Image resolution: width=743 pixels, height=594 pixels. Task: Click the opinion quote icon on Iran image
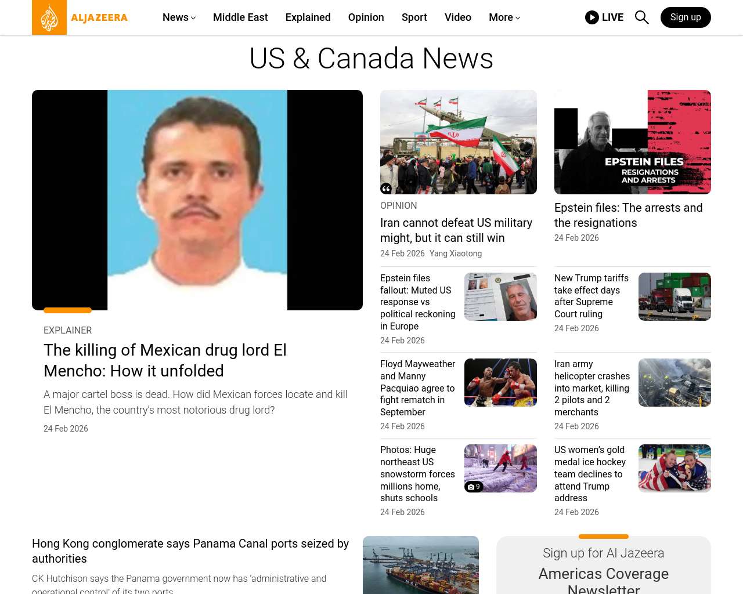coord(386,188)
